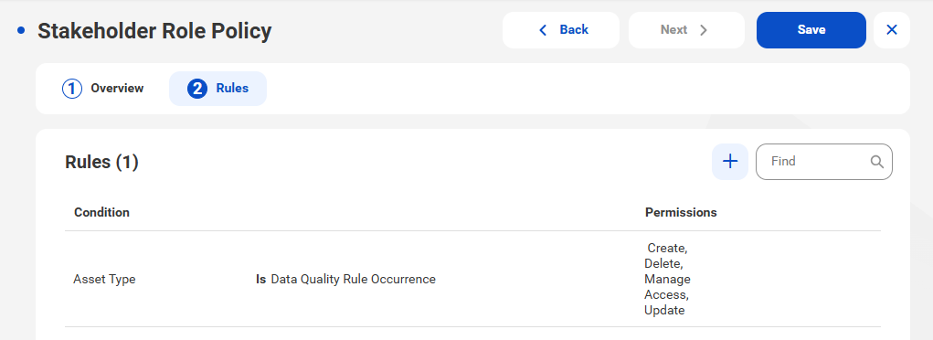Click the Stakeholder Role Policy title

pyautogui.click(x=154, y=30)
